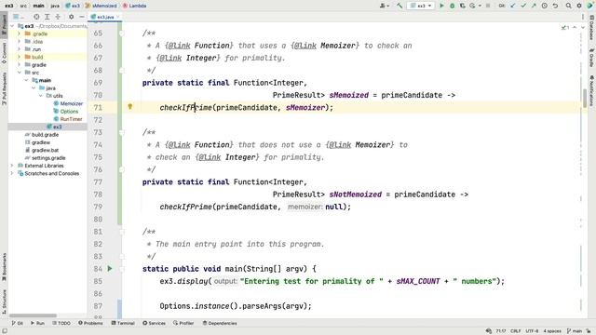Collapse the utils package
This screenshot has height=335, width=596.
[x=41, y=96]
